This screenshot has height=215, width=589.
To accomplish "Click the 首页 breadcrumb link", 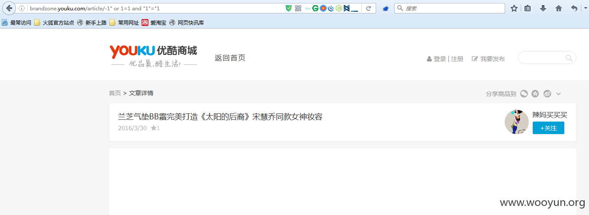I will click(x=115, y=93).
